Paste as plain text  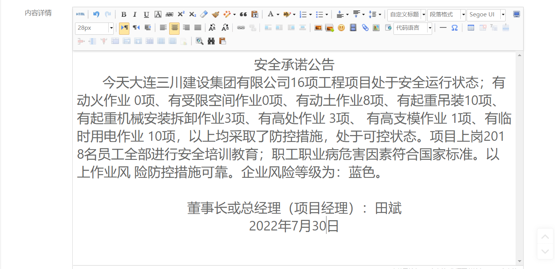(x=255, y=14)
